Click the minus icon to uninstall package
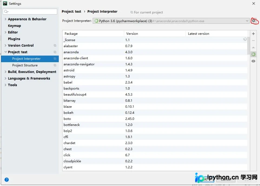Image resolution: width=260 pixels, height=186 pixels. 253,41
